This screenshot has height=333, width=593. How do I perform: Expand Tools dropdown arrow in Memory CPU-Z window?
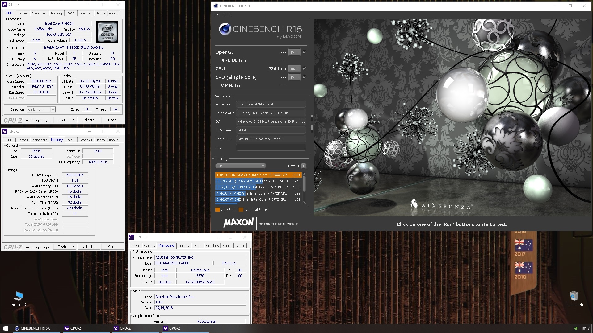(73, 247)
